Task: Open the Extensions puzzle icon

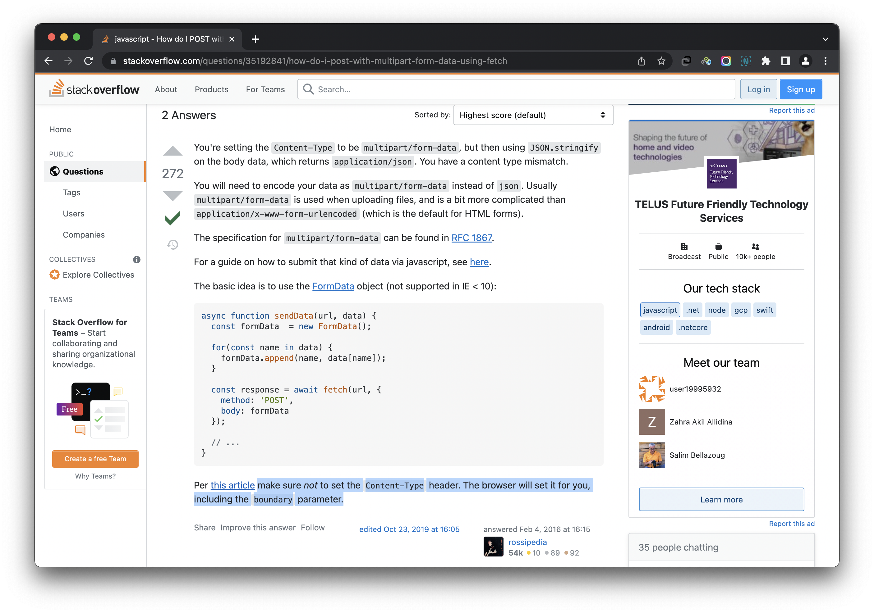Action: click(766, 61)
